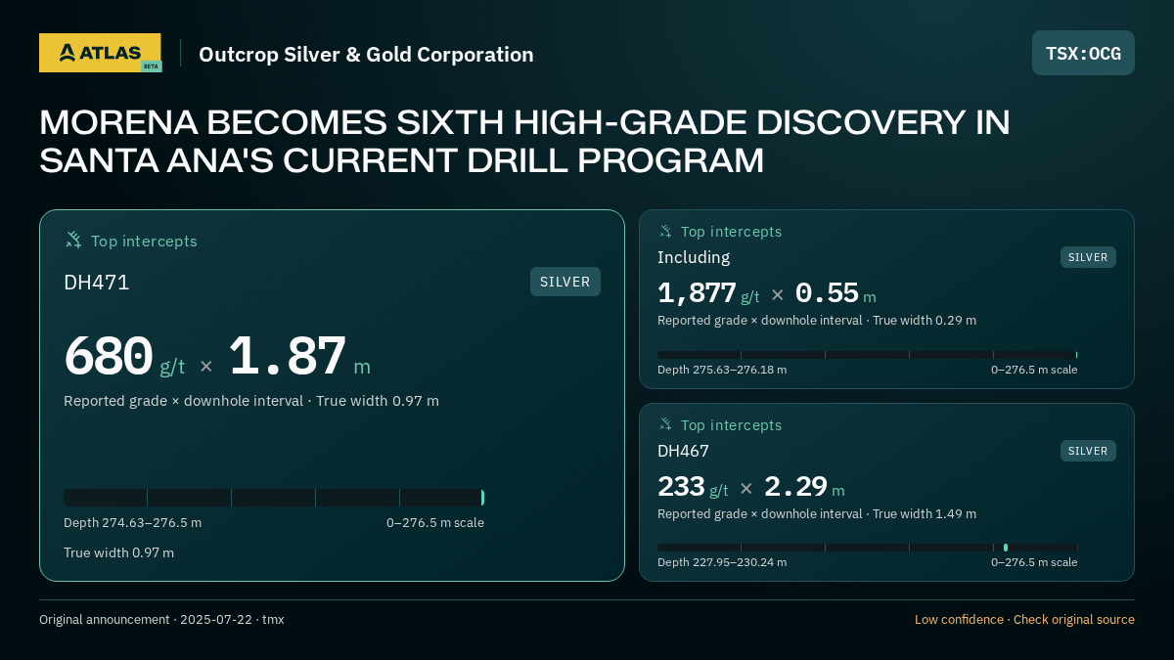Click the 0–276.5 m scale label in DH471 card
This screenshot has height=660, width=1174.
[x=435, y=522]
